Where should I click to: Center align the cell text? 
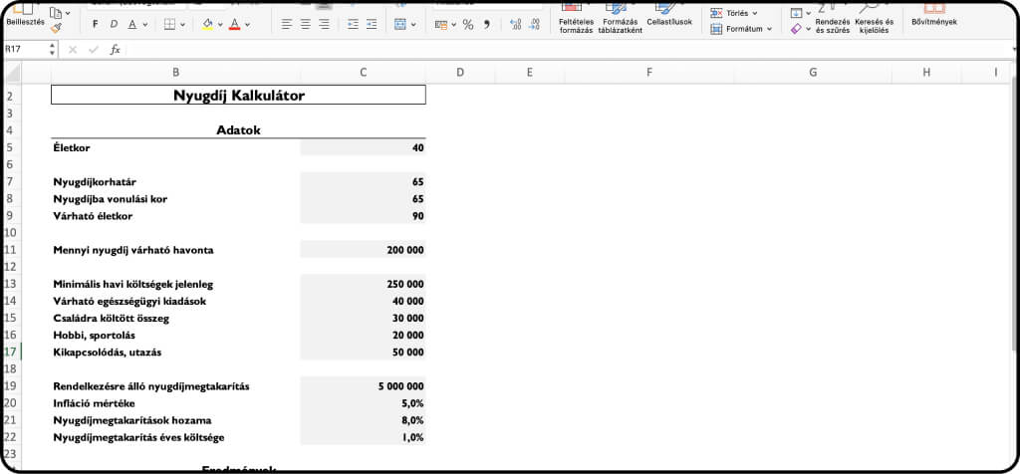(305, 24)
